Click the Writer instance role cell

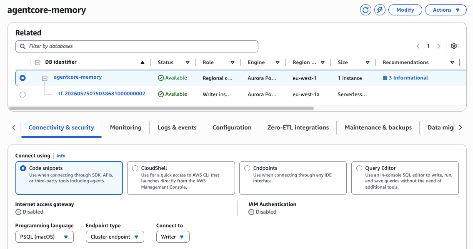(x=217, y=95)
